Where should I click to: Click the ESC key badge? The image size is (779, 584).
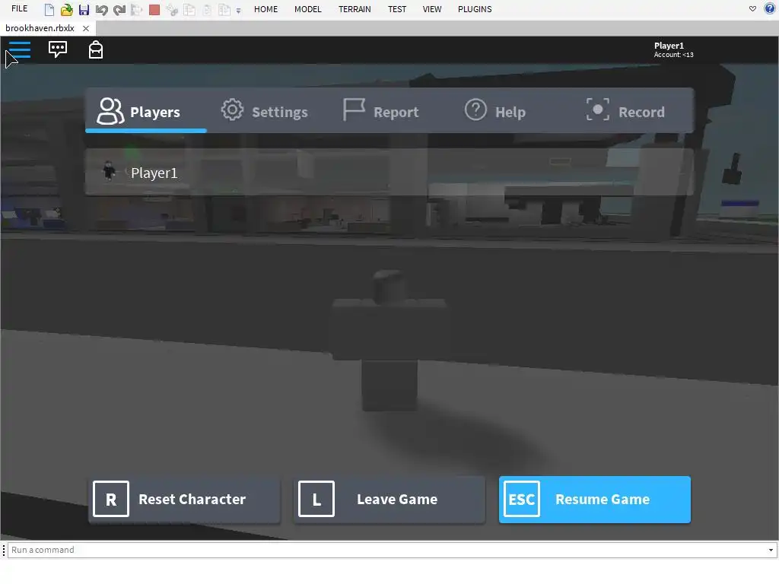(x=522, y=499)
